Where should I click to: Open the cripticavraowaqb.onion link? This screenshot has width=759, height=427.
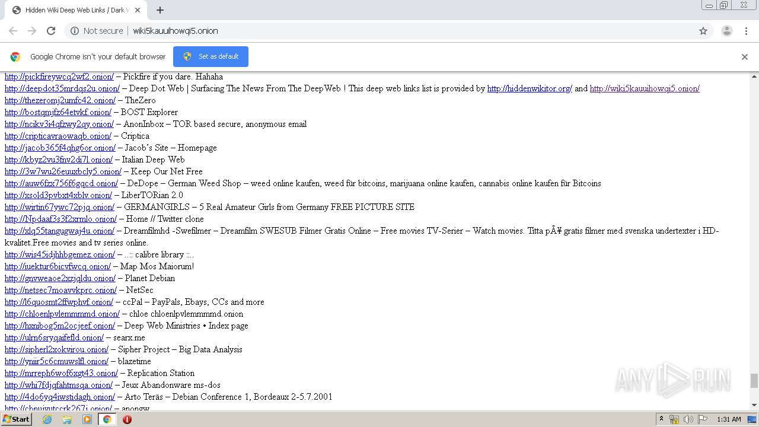click(58, 136)
